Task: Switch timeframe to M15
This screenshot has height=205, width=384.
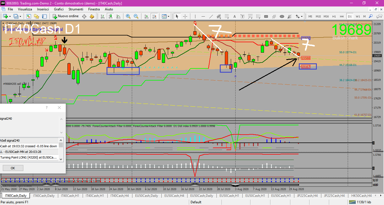Action: pyautogui.click(x=318, y=16)
